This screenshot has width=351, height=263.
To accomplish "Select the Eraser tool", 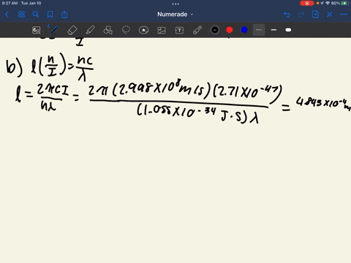I will click(72, 30).
